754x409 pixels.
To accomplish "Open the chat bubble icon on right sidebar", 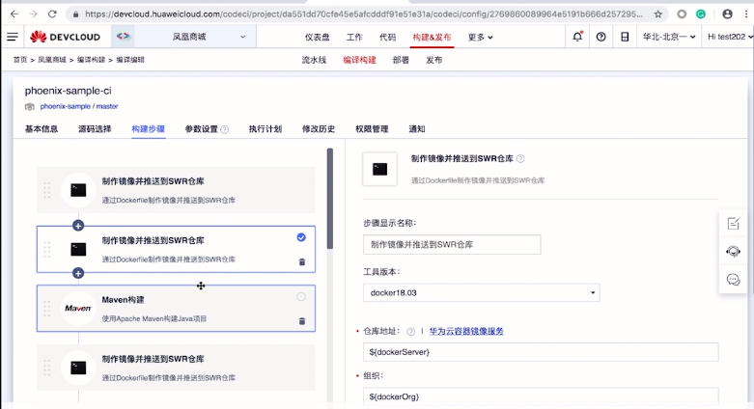I will pos(734,279).
